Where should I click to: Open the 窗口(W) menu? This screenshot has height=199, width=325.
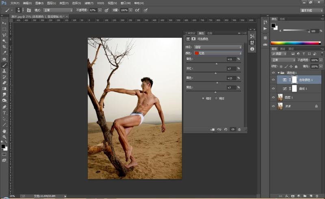(126, 3)
